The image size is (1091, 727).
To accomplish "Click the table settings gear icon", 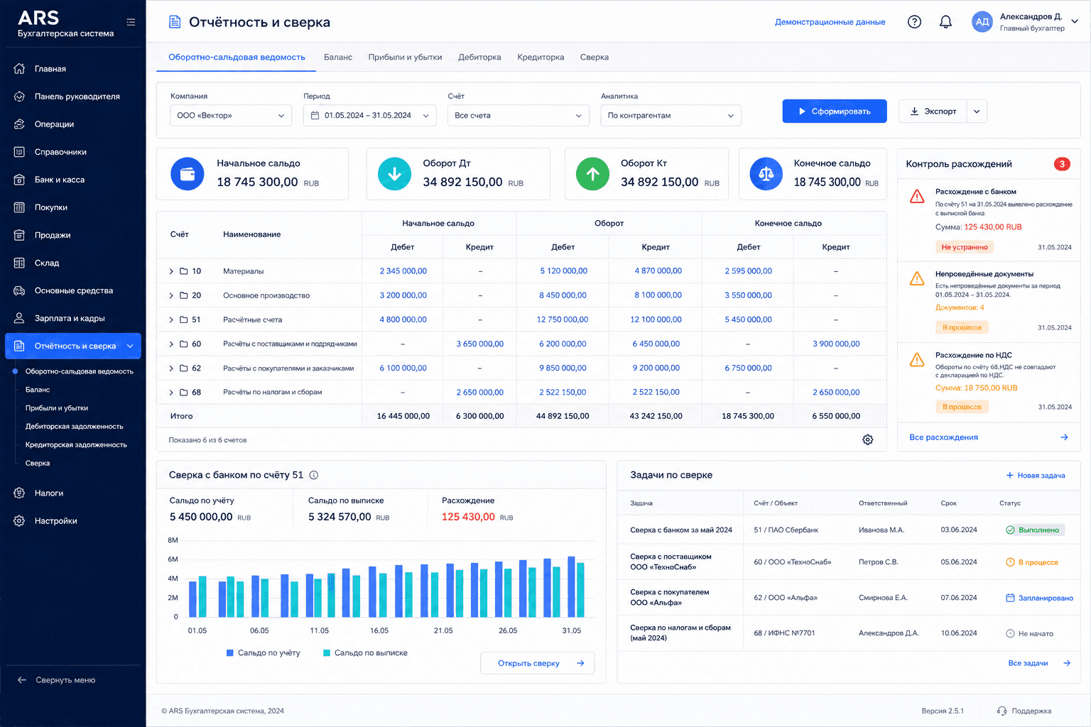I will 867,440.
